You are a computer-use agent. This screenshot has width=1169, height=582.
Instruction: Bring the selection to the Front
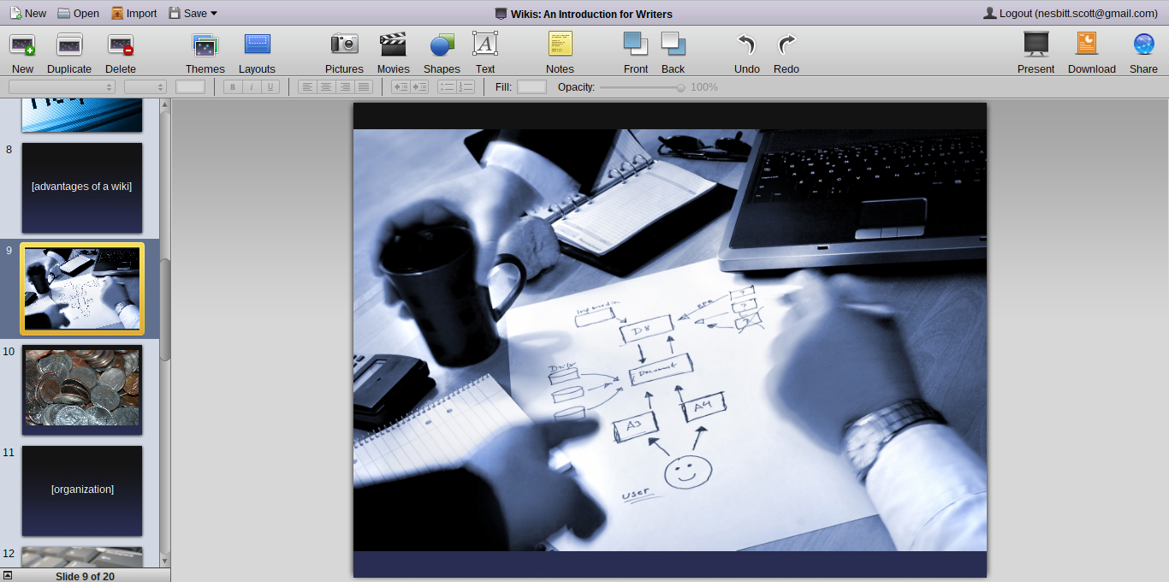[636, 51]
